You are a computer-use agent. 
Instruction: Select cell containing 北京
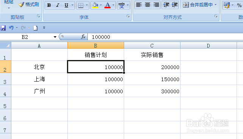[39, 67]
